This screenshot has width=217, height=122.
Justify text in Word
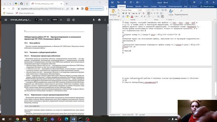(157, 13)
